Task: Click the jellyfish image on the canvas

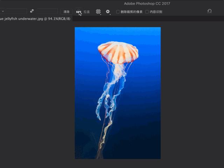Action: 118,93
